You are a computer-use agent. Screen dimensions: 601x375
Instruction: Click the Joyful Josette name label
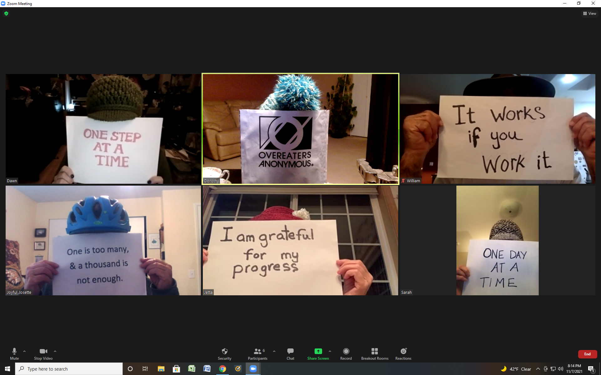(x=19, y=292)
